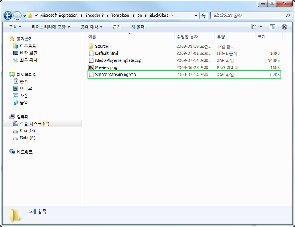Screen dimensions: 295x227
Task: Open Help with question mark icon
Action: coord(284,27)
